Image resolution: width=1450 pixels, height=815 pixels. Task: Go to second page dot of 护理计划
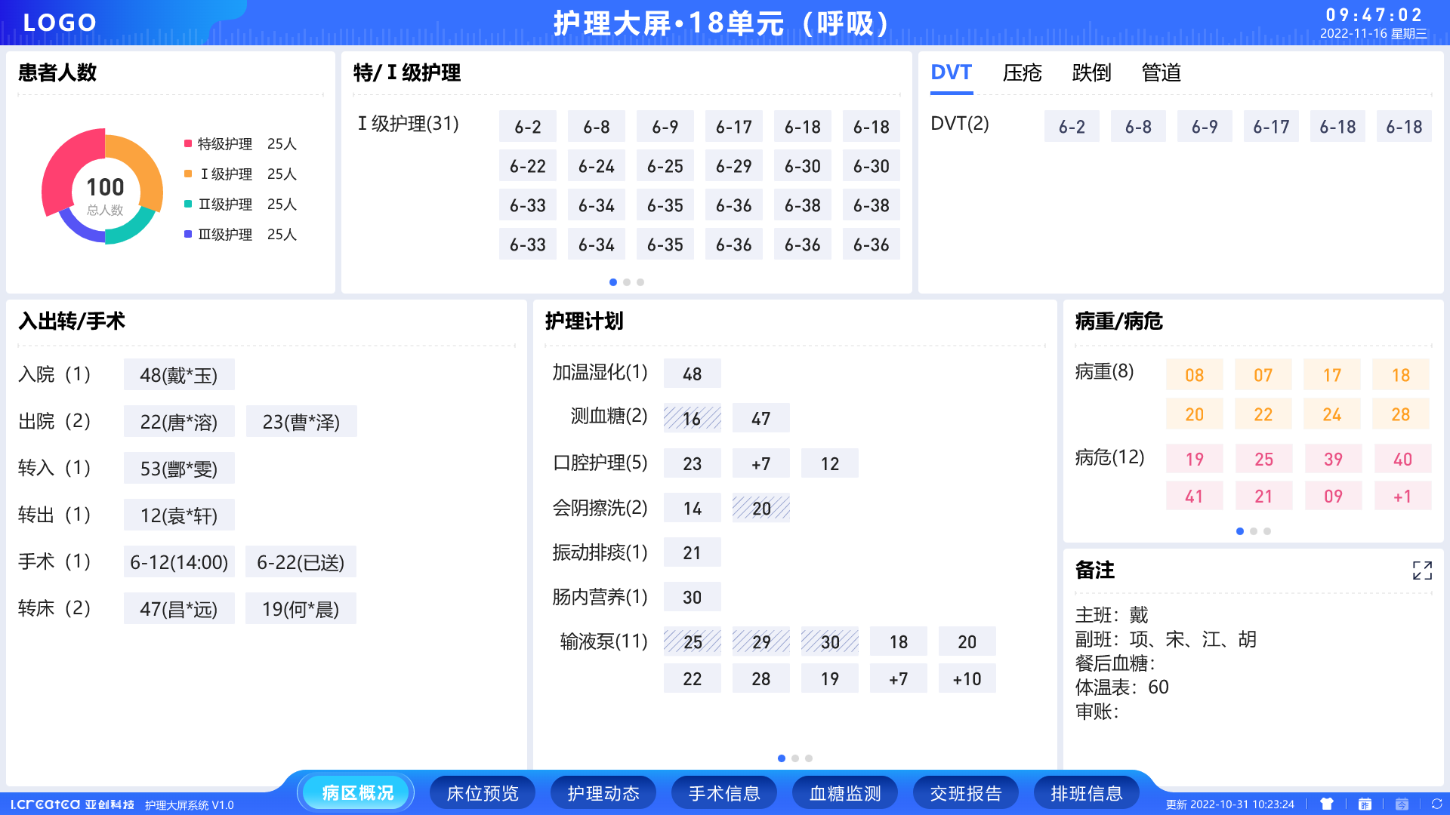795,758
